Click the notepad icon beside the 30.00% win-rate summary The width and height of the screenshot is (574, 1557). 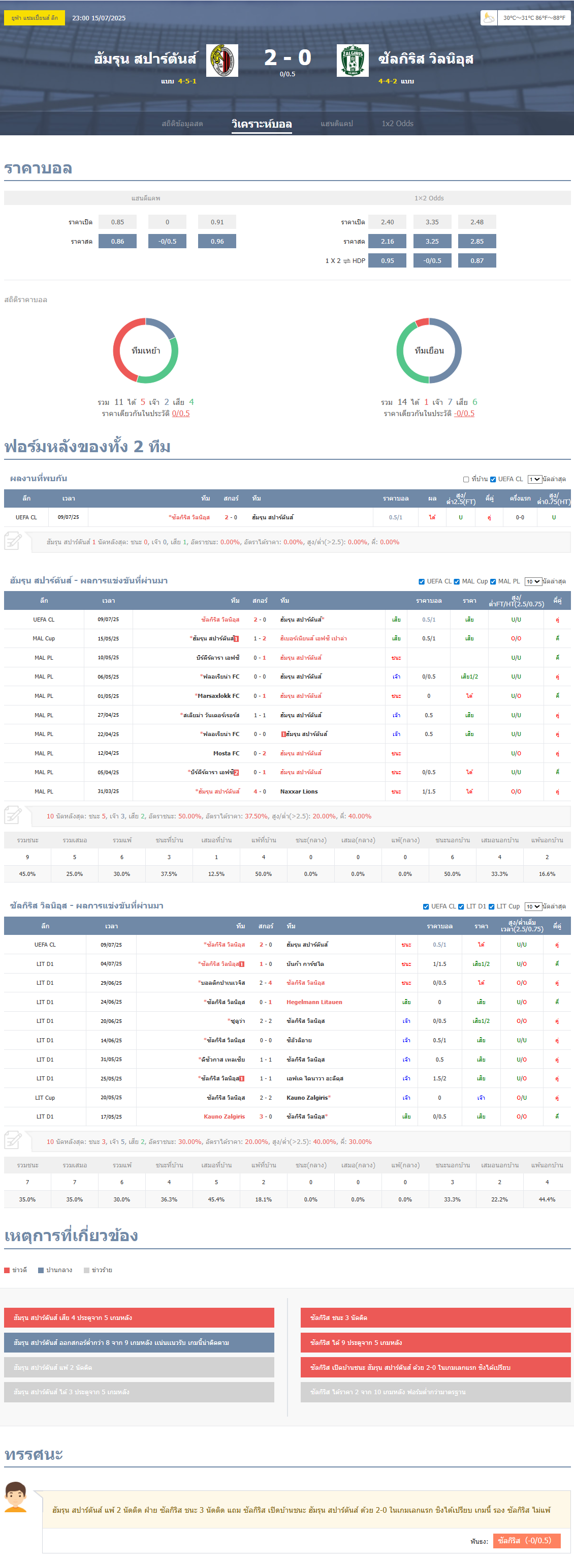point(13,1141)
